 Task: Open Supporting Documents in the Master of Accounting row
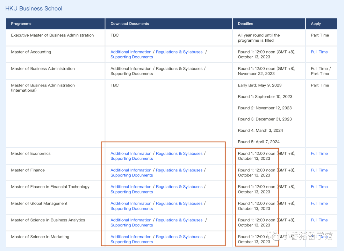click(x=132, y=57)
